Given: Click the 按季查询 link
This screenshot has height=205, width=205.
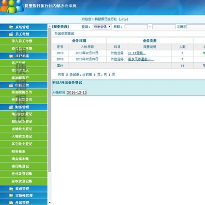Looking at the screenshot, I should click(x=60, y=27).
